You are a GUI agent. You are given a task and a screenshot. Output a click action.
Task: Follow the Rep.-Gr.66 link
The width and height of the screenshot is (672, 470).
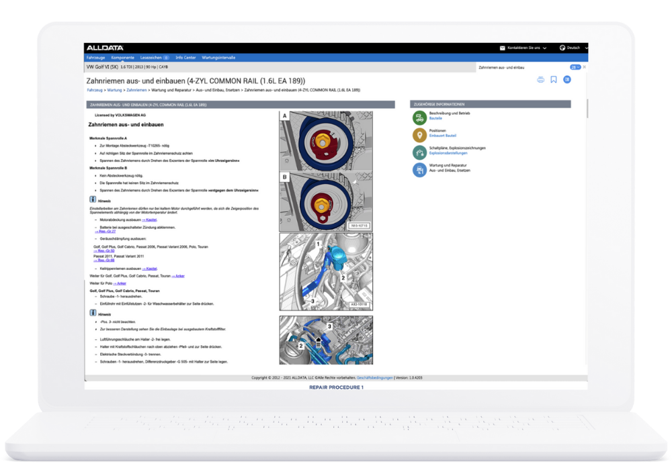pyautogui.click(x=104, y=261)
